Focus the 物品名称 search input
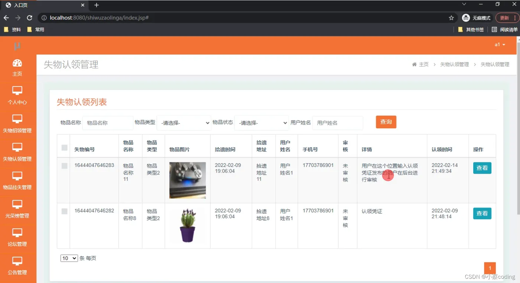 (108, 123)
